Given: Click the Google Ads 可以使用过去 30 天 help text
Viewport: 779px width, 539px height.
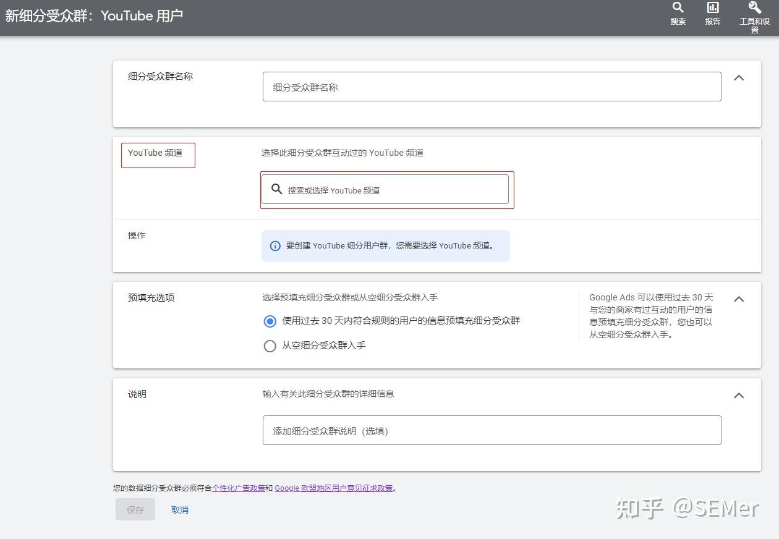Looking at the screenshot, I should 651,316.
